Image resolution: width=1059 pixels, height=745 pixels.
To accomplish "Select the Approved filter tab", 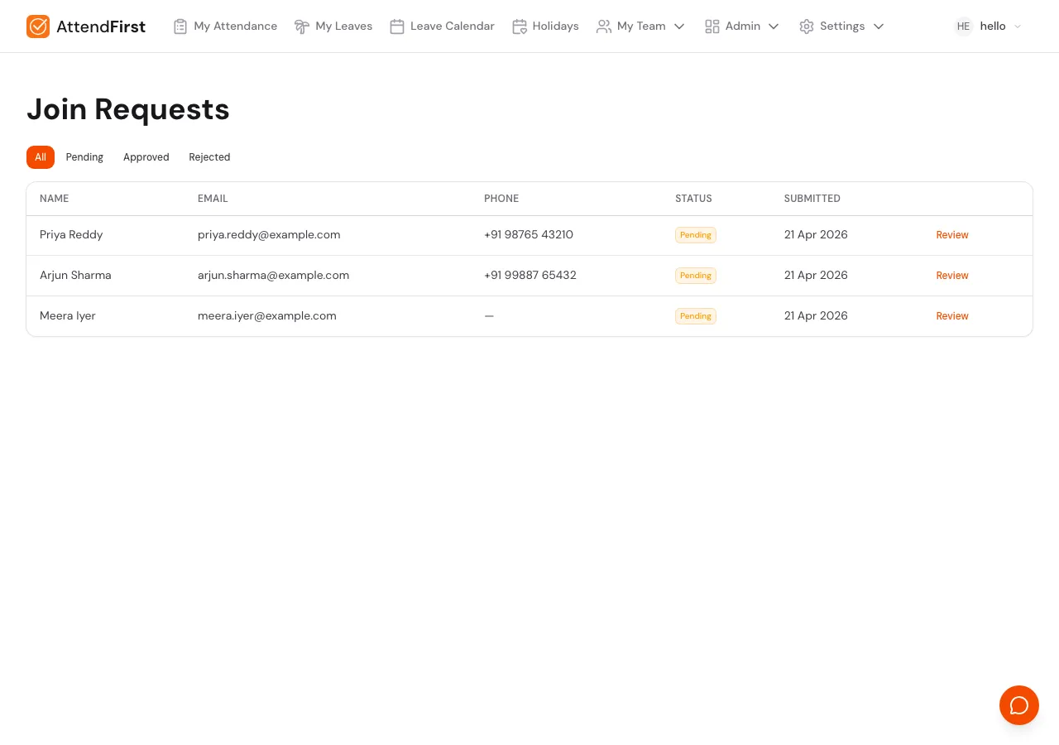I will tap(146, 157).
